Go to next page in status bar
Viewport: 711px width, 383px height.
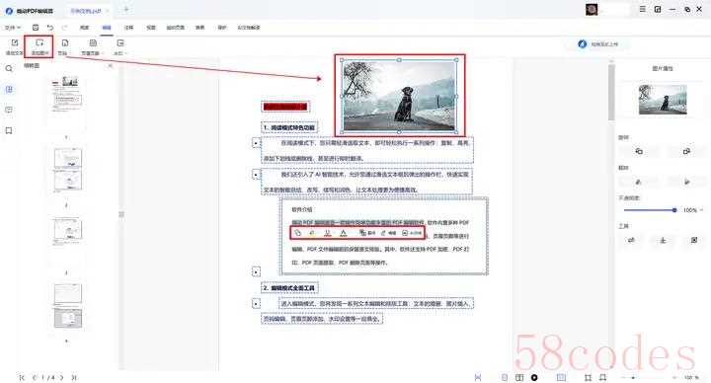pos(61,377)
